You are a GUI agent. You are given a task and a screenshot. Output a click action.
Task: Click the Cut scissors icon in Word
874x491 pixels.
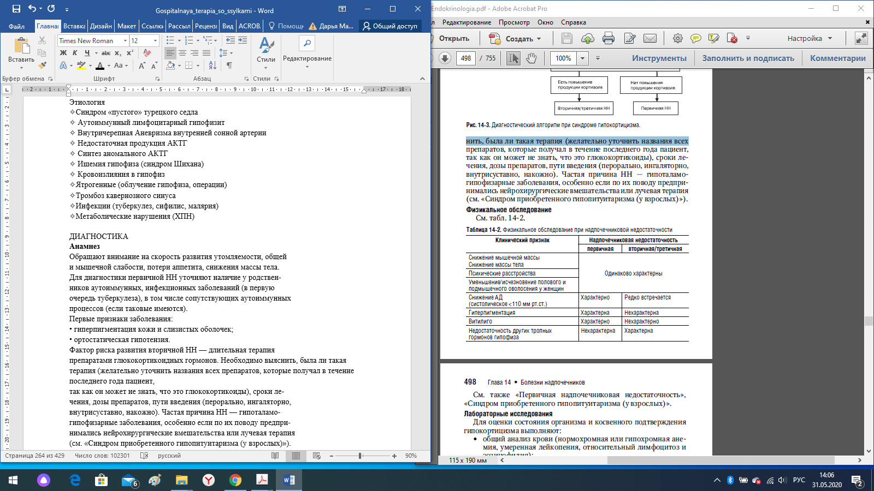pos(42,40)
